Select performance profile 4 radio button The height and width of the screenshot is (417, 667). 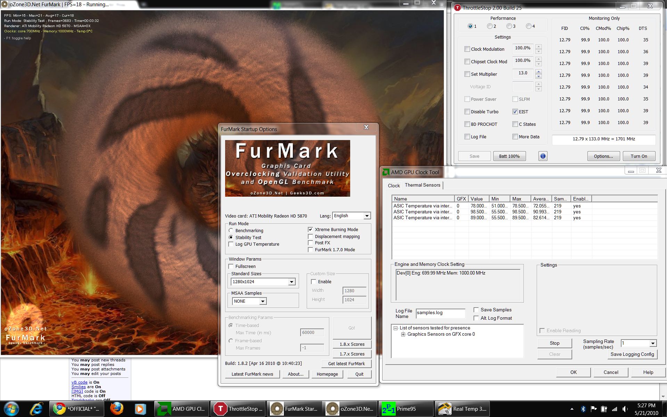pos(529,26)
